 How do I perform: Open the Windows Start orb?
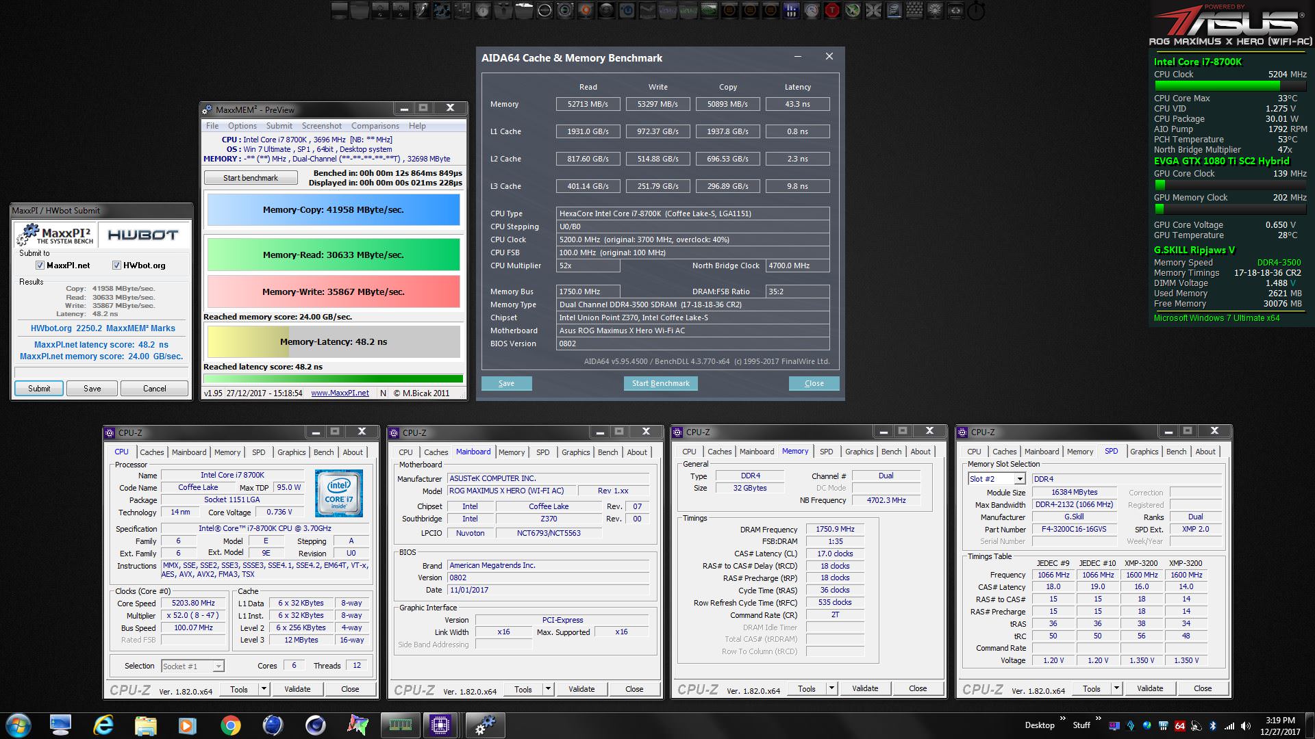click(x=18, y=725)
